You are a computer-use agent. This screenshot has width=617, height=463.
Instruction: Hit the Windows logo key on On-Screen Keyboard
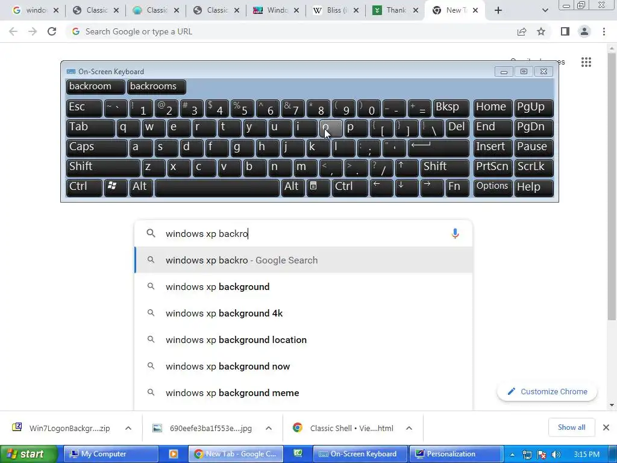(116, 187)
